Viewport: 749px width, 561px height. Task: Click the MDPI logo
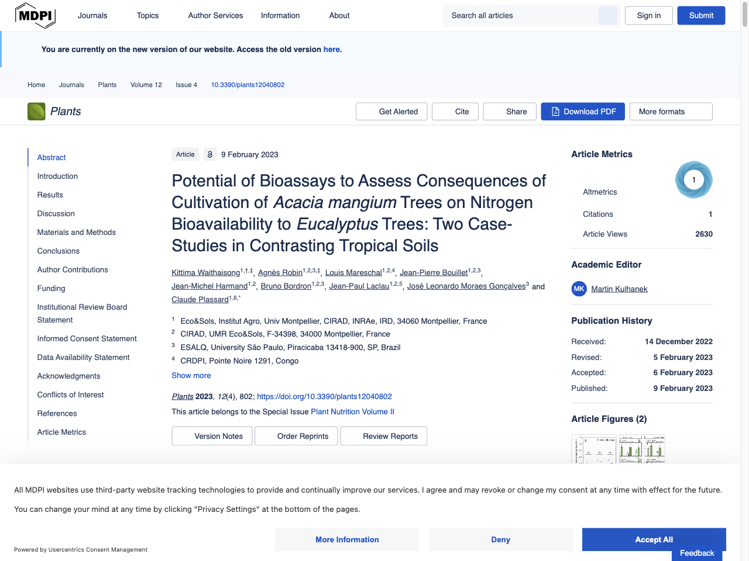point(35,15)
